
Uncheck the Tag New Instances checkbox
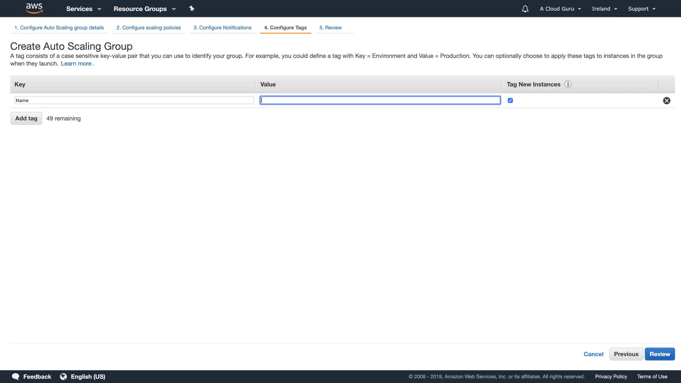(x=510, y=101)
